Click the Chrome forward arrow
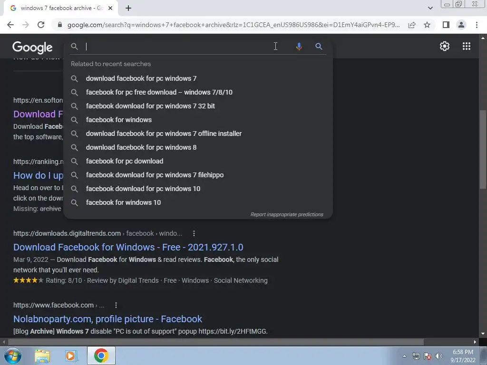487x365 pixels. coord(26,25)
